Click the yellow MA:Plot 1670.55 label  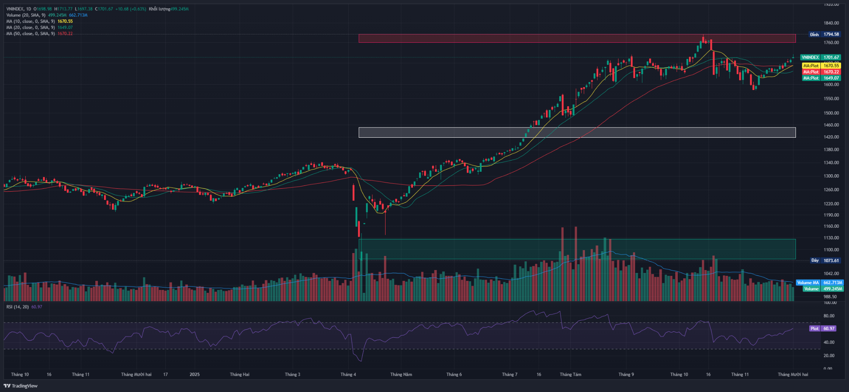tap(821, 66)
